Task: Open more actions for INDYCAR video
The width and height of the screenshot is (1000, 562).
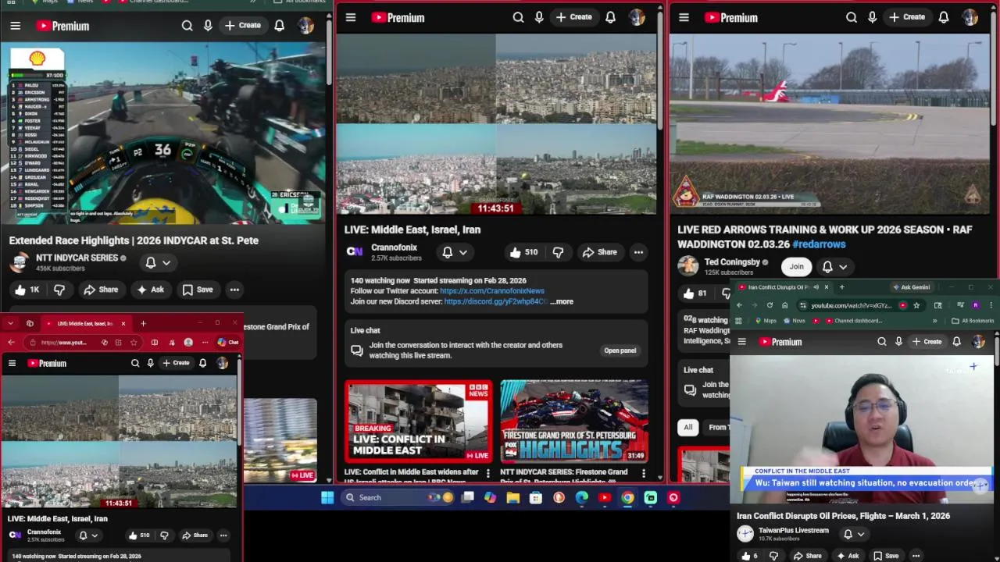Action: [234, 290]
